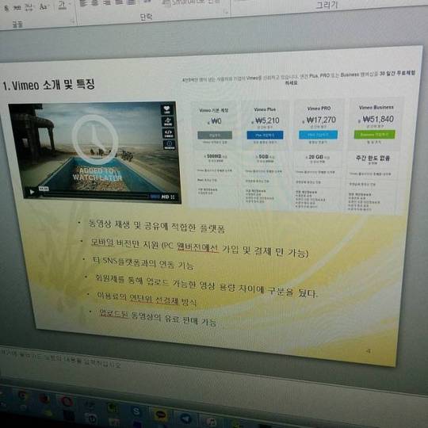428x428 pixels.
Task: Click the Change Case Aa icon
Action: point(43,7)
